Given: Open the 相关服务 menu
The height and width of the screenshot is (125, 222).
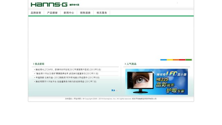Looking at the screenshot, I should tap(102, 13).
